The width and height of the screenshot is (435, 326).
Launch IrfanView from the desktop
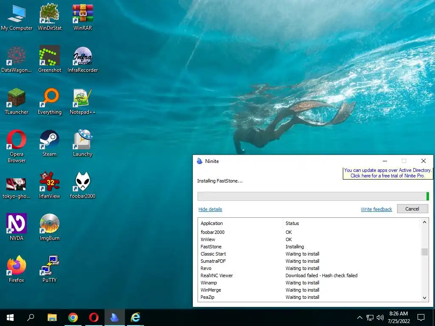[49, 186]
